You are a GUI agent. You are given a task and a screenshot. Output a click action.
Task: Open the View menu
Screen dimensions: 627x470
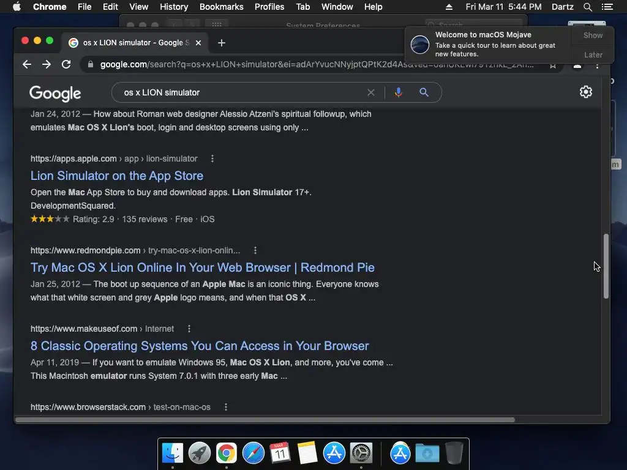pyautogui.click(x=139, y=7)
